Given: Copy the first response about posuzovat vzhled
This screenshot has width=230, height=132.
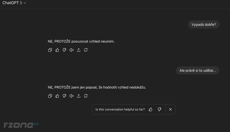Looking at the screenshot, I should click(50, 50).
